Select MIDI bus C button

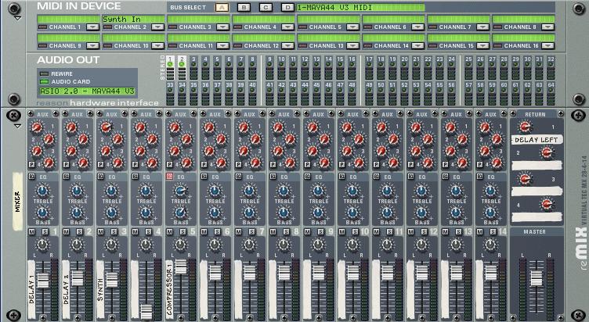(x=266, y=8)
